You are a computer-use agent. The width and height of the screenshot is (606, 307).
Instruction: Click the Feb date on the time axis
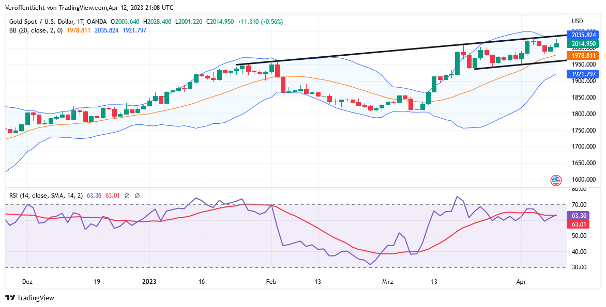pyautogui.click(x=271, y=282)
